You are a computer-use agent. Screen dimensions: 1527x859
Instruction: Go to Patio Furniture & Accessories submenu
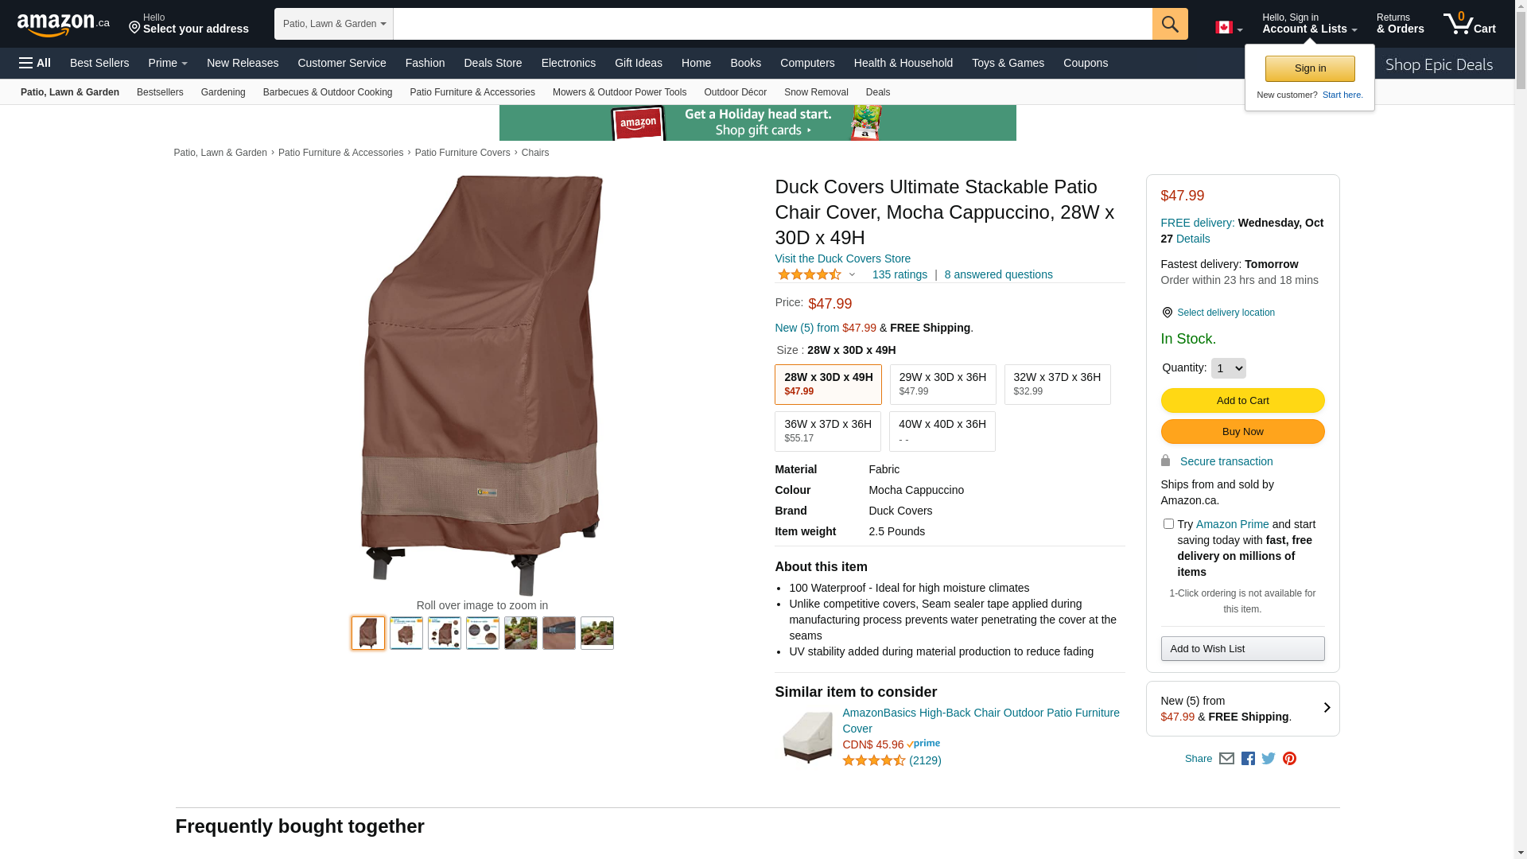[x=472, y=92]
